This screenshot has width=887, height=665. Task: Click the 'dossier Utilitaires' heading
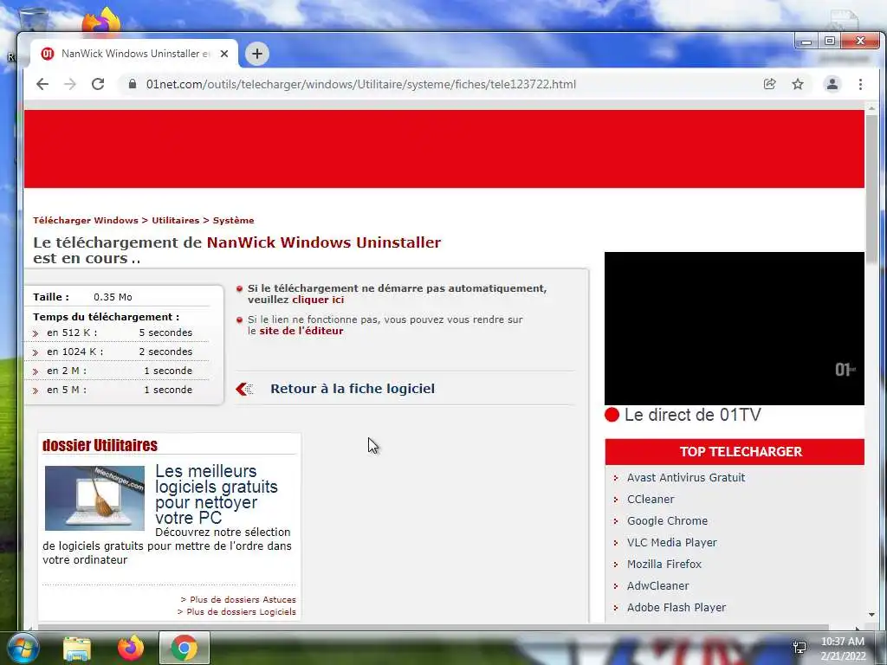[x=100, y=445]
